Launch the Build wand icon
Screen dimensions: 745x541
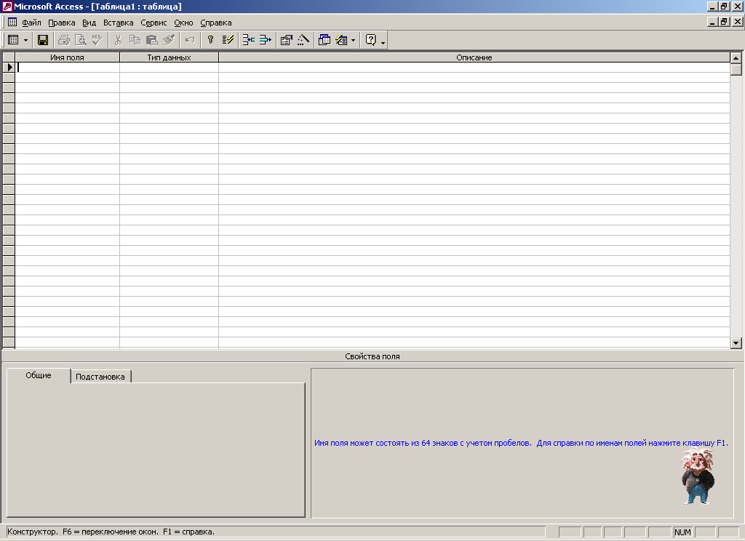pyautogui.click(x=303, y=40)
